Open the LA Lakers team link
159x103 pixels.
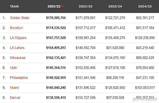tap(17, 48)
